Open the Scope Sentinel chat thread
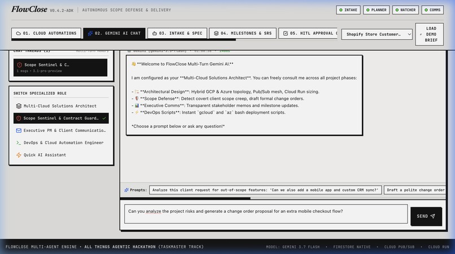 pos(60,68)
